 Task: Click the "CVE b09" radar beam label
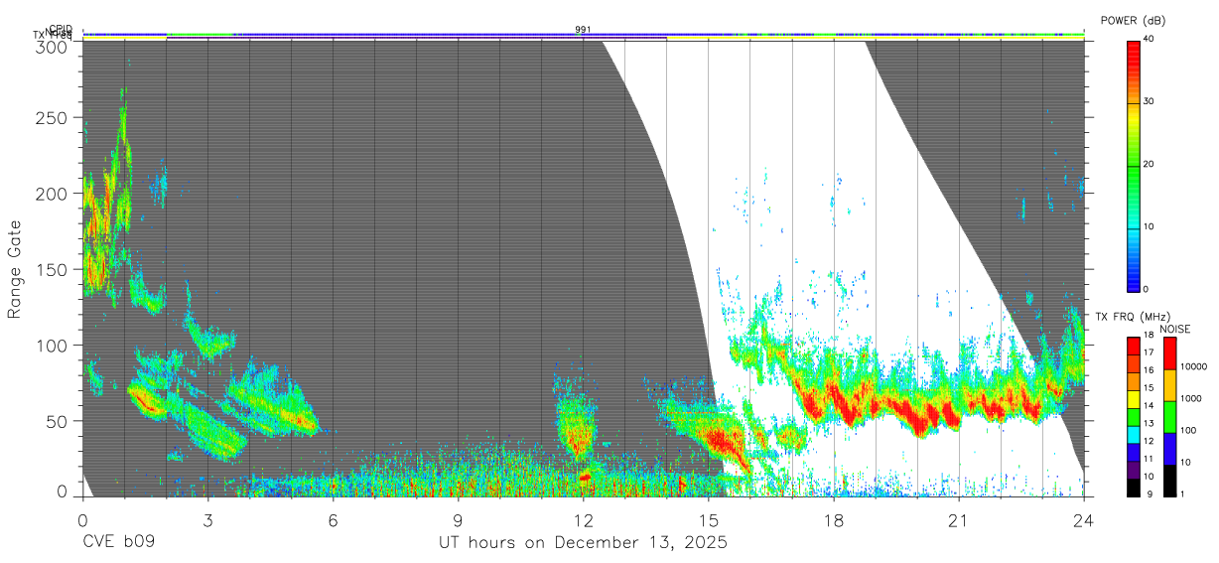tap(118, 543)
